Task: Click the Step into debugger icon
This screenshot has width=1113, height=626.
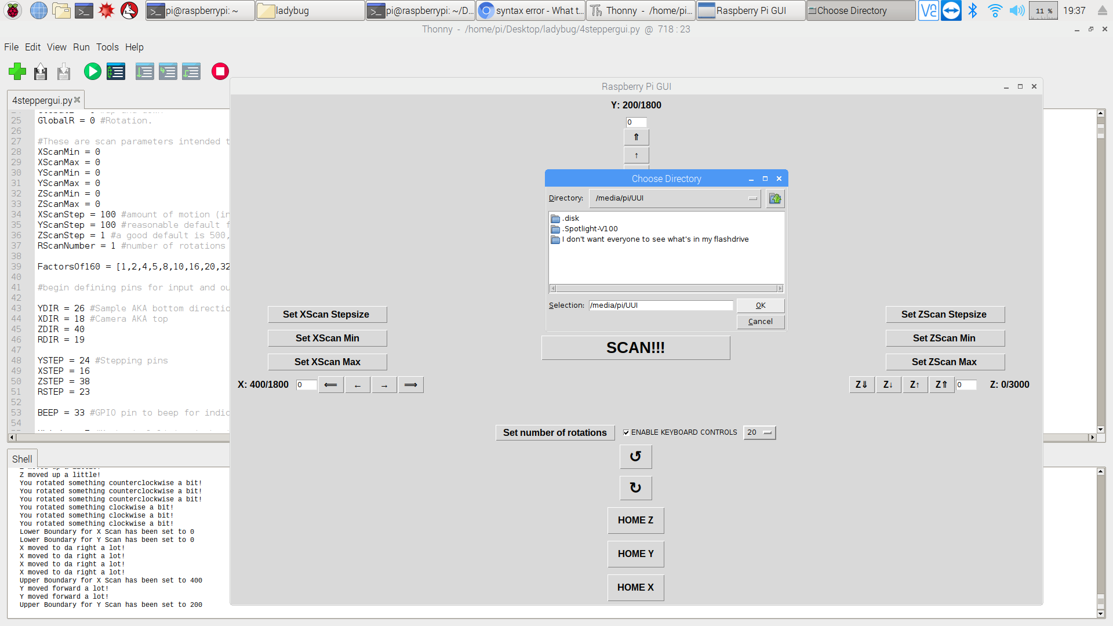Action: [168, 70]
